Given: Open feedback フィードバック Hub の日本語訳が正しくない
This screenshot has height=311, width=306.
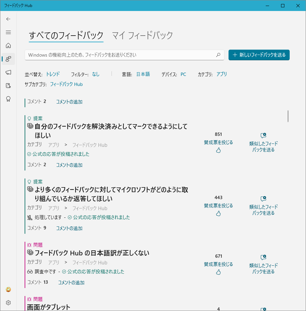Looking at the screenshot, I should 92,253.
